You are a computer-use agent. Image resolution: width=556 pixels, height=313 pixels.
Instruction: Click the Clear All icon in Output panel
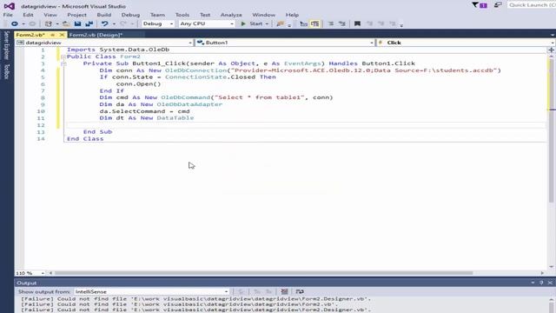coord(284,291)
